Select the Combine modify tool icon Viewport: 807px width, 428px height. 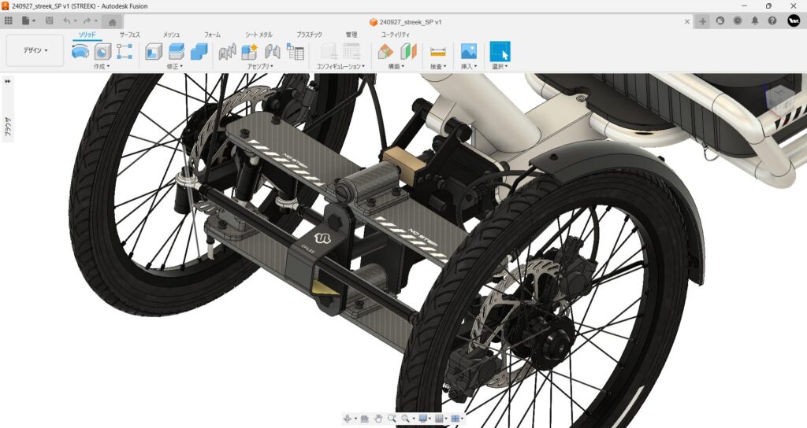[199, 51]
